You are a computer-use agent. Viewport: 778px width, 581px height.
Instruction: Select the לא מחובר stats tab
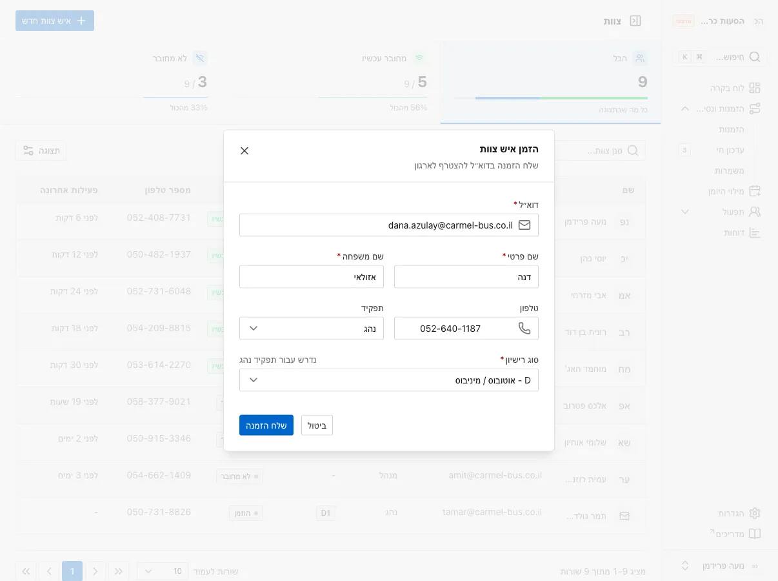pos(110,83)
